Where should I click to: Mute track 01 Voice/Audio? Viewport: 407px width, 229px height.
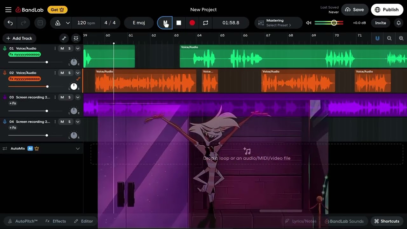click(x=62, y=48)
